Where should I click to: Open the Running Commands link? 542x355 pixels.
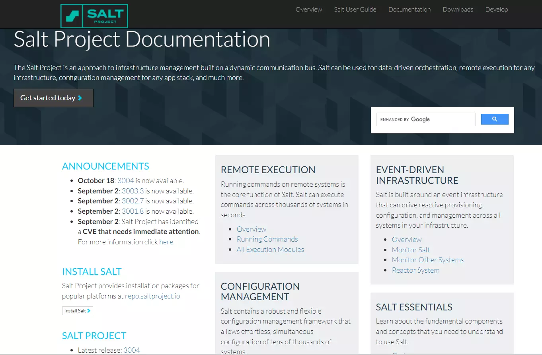[x=267, y=239]
